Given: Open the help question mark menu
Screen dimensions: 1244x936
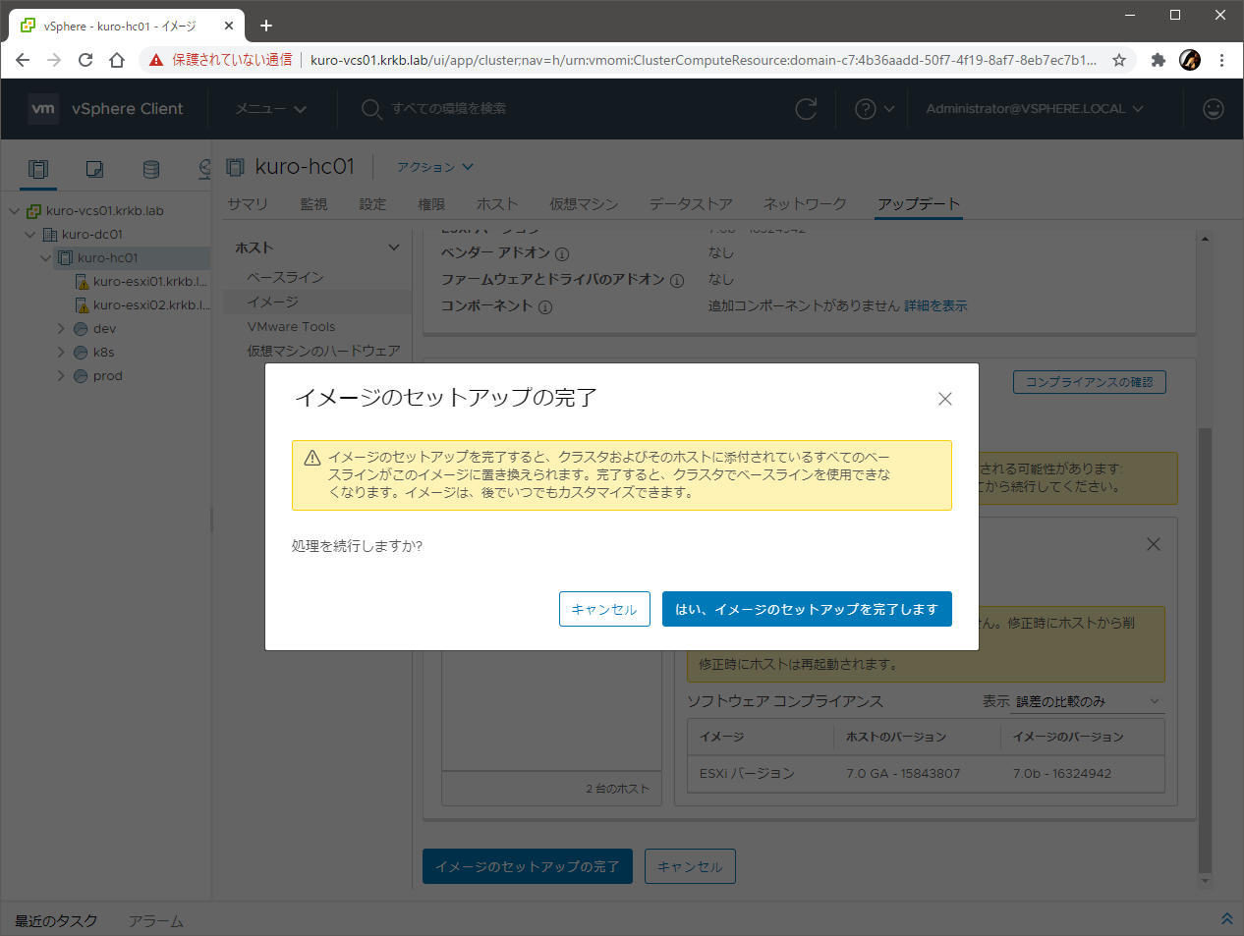Looking at the screenshot, I should pyautogui.click(x=874, y=109).
